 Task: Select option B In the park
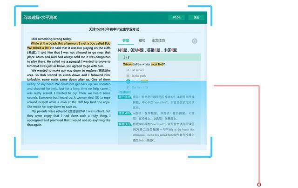pyautogui.click(x=136, y=76)
